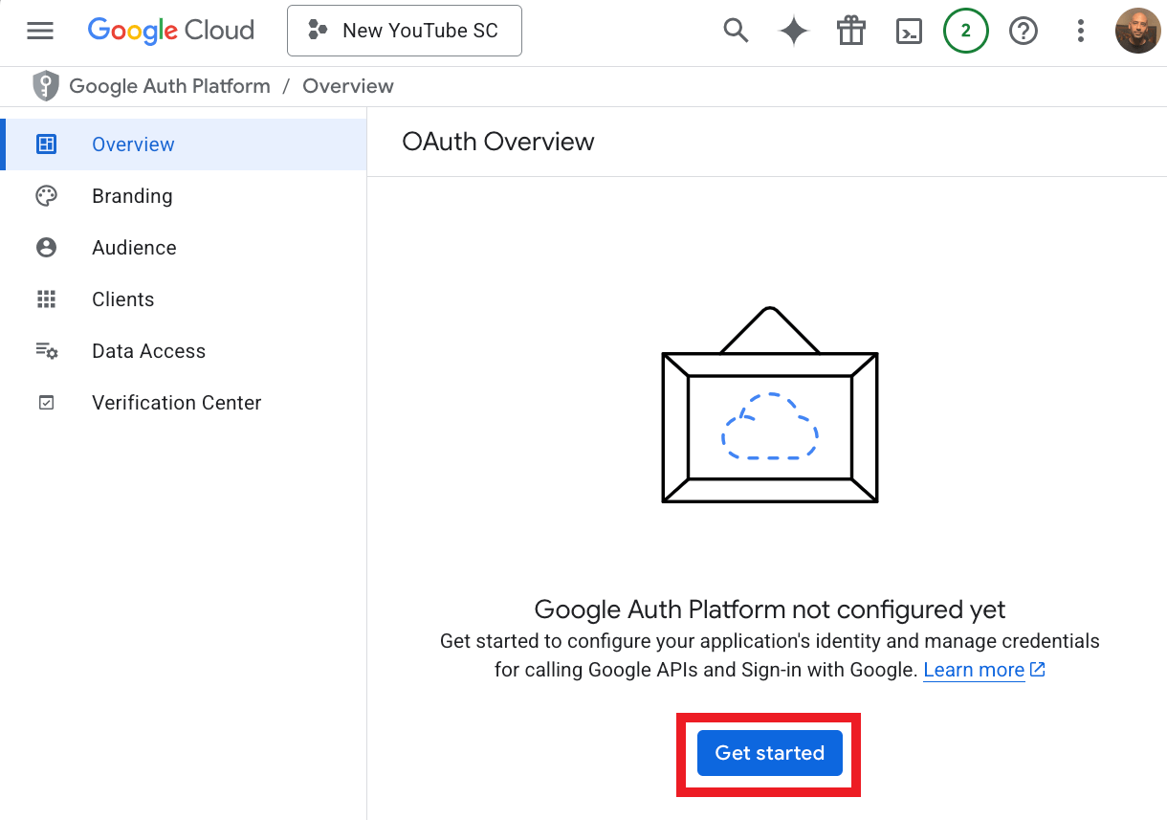Open the New YouTube SC project picker

tap(404, 31)
